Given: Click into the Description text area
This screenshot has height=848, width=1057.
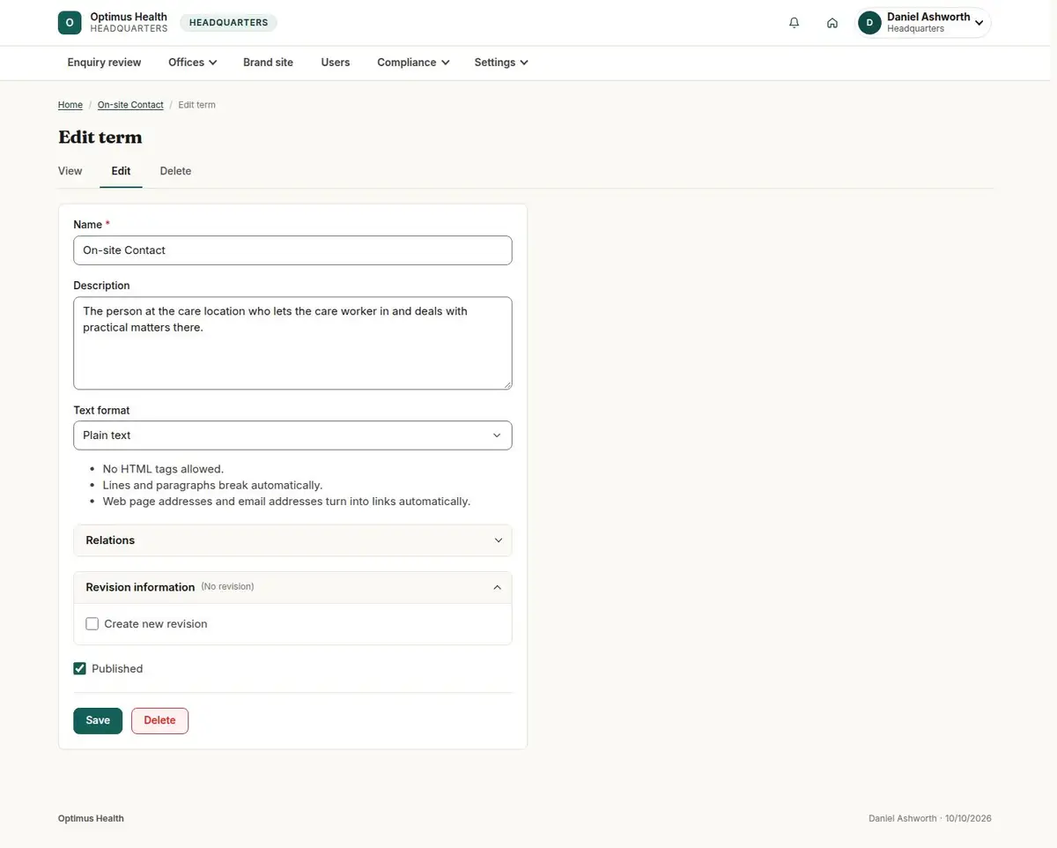Looking at the screenshot, I should tap(292, 343).
